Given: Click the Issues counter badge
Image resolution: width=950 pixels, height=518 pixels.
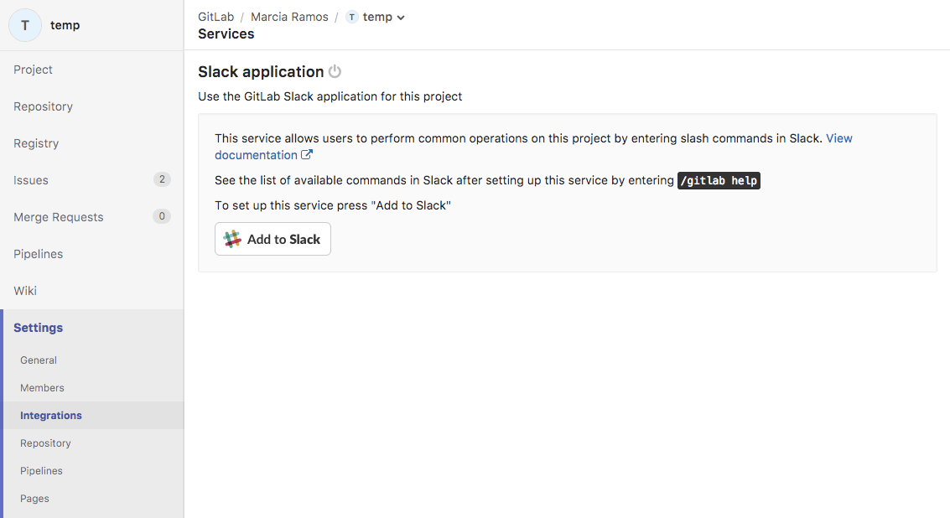Looking at the screenshot, I should pyautogui.click(x=160, y=179).
